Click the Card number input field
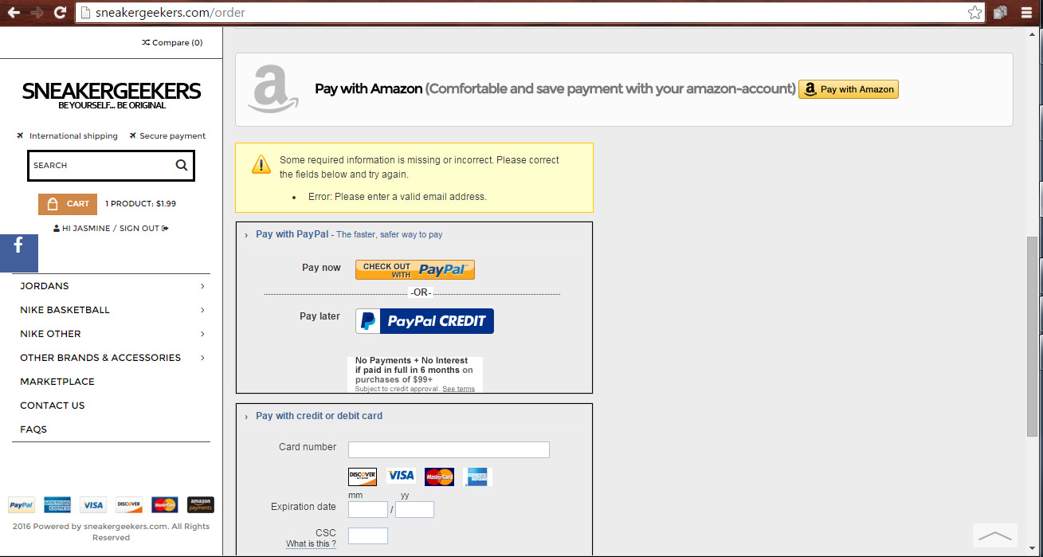The image size is (1043, 557). click(x=449, y=449)
